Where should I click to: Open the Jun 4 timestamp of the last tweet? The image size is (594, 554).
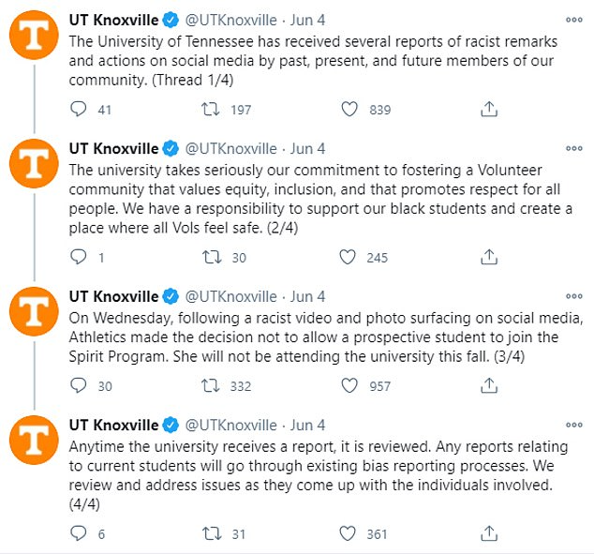click(x=307, y=426)
